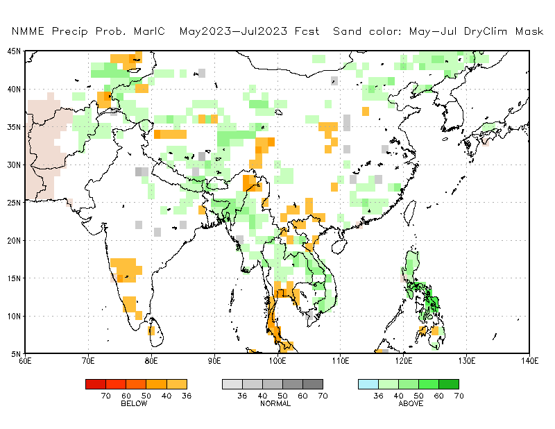Click Sri Lanka island on the map
Viewport: 555px width, 429px height.
(x=157, y=333)
